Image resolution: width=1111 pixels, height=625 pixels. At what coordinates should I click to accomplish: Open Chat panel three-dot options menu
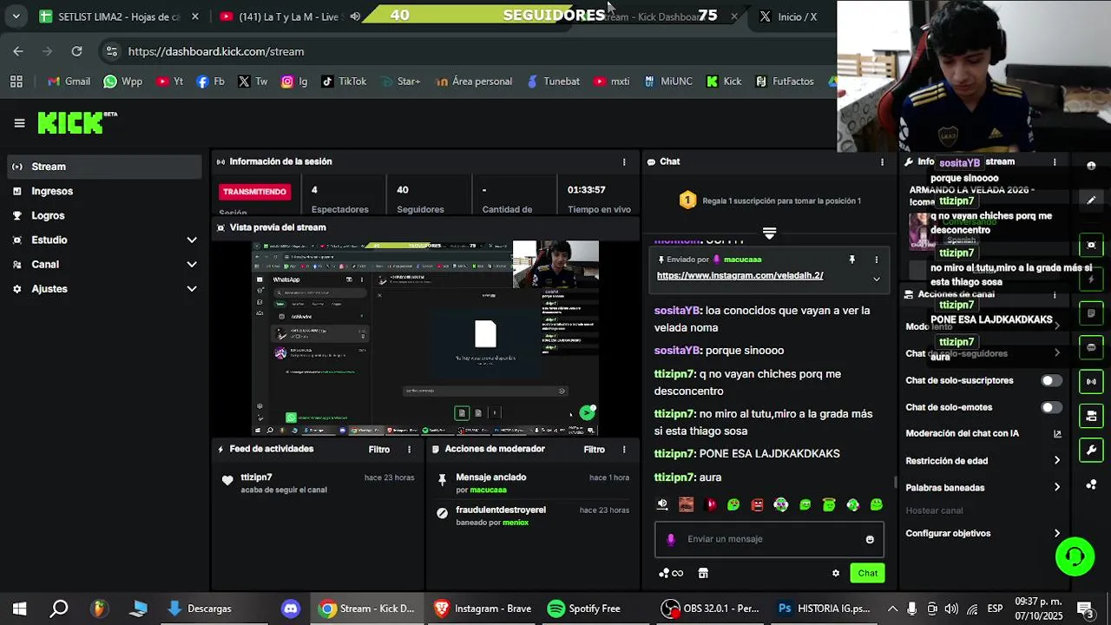(882, 162)
